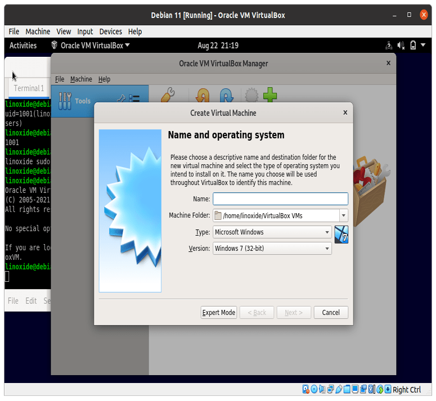Click the USB status bar indicator
The width and height of the screenshot is (436, 401).
pyautogui.click(x=339, y=389)
